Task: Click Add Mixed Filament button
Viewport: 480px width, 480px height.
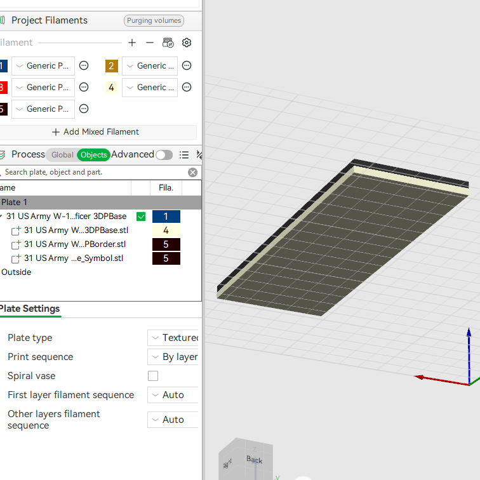Action: (x=95, y=132)
